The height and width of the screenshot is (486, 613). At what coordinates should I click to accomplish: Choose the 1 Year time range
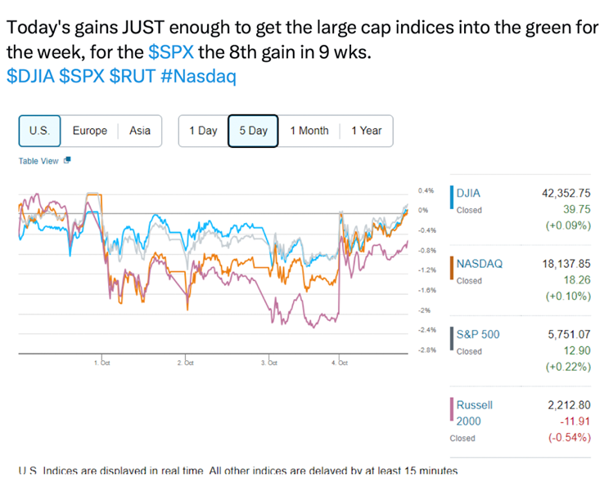pos(367,131)
